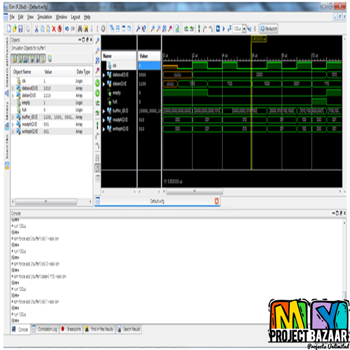Click the yellow lightbulb icon in Objects panel

tap(50, 58)
